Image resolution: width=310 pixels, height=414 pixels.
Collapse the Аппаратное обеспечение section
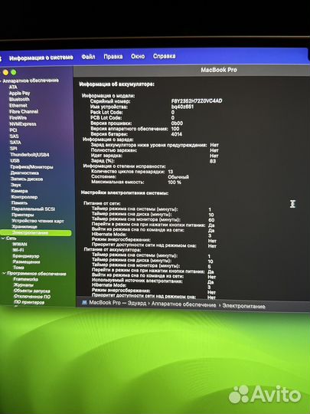point(1,80)
